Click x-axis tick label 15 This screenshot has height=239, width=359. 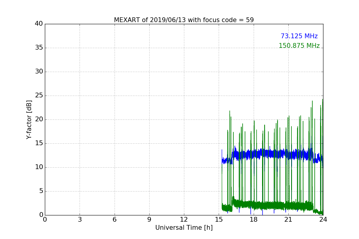click(x=219, y=220)
